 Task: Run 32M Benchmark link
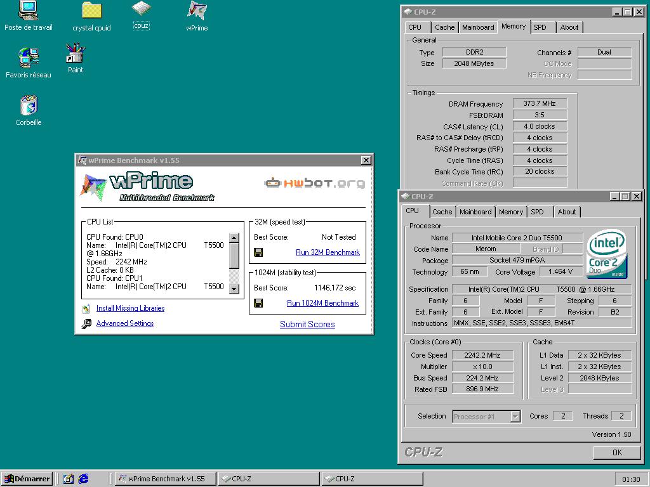point(328,252)
